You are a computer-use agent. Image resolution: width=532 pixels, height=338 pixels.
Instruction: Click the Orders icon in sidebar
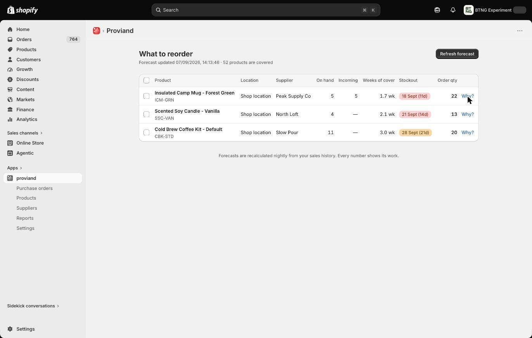[10, 40]
